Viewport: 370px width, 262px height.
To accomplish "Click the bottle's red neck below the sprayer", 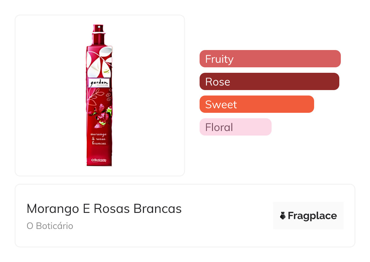I will tap(98, 39).
